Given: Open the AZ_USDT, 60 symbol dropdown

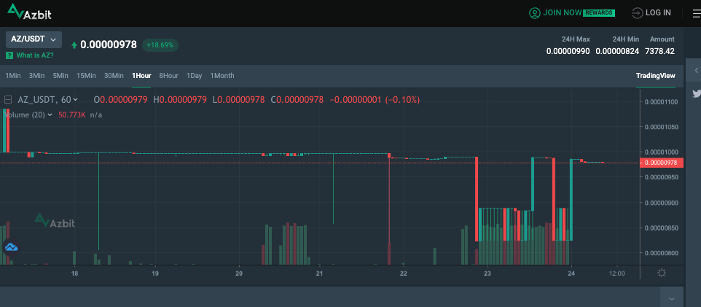Looking at the screenshot, I should pyautogui.click(x=47, y=100).
